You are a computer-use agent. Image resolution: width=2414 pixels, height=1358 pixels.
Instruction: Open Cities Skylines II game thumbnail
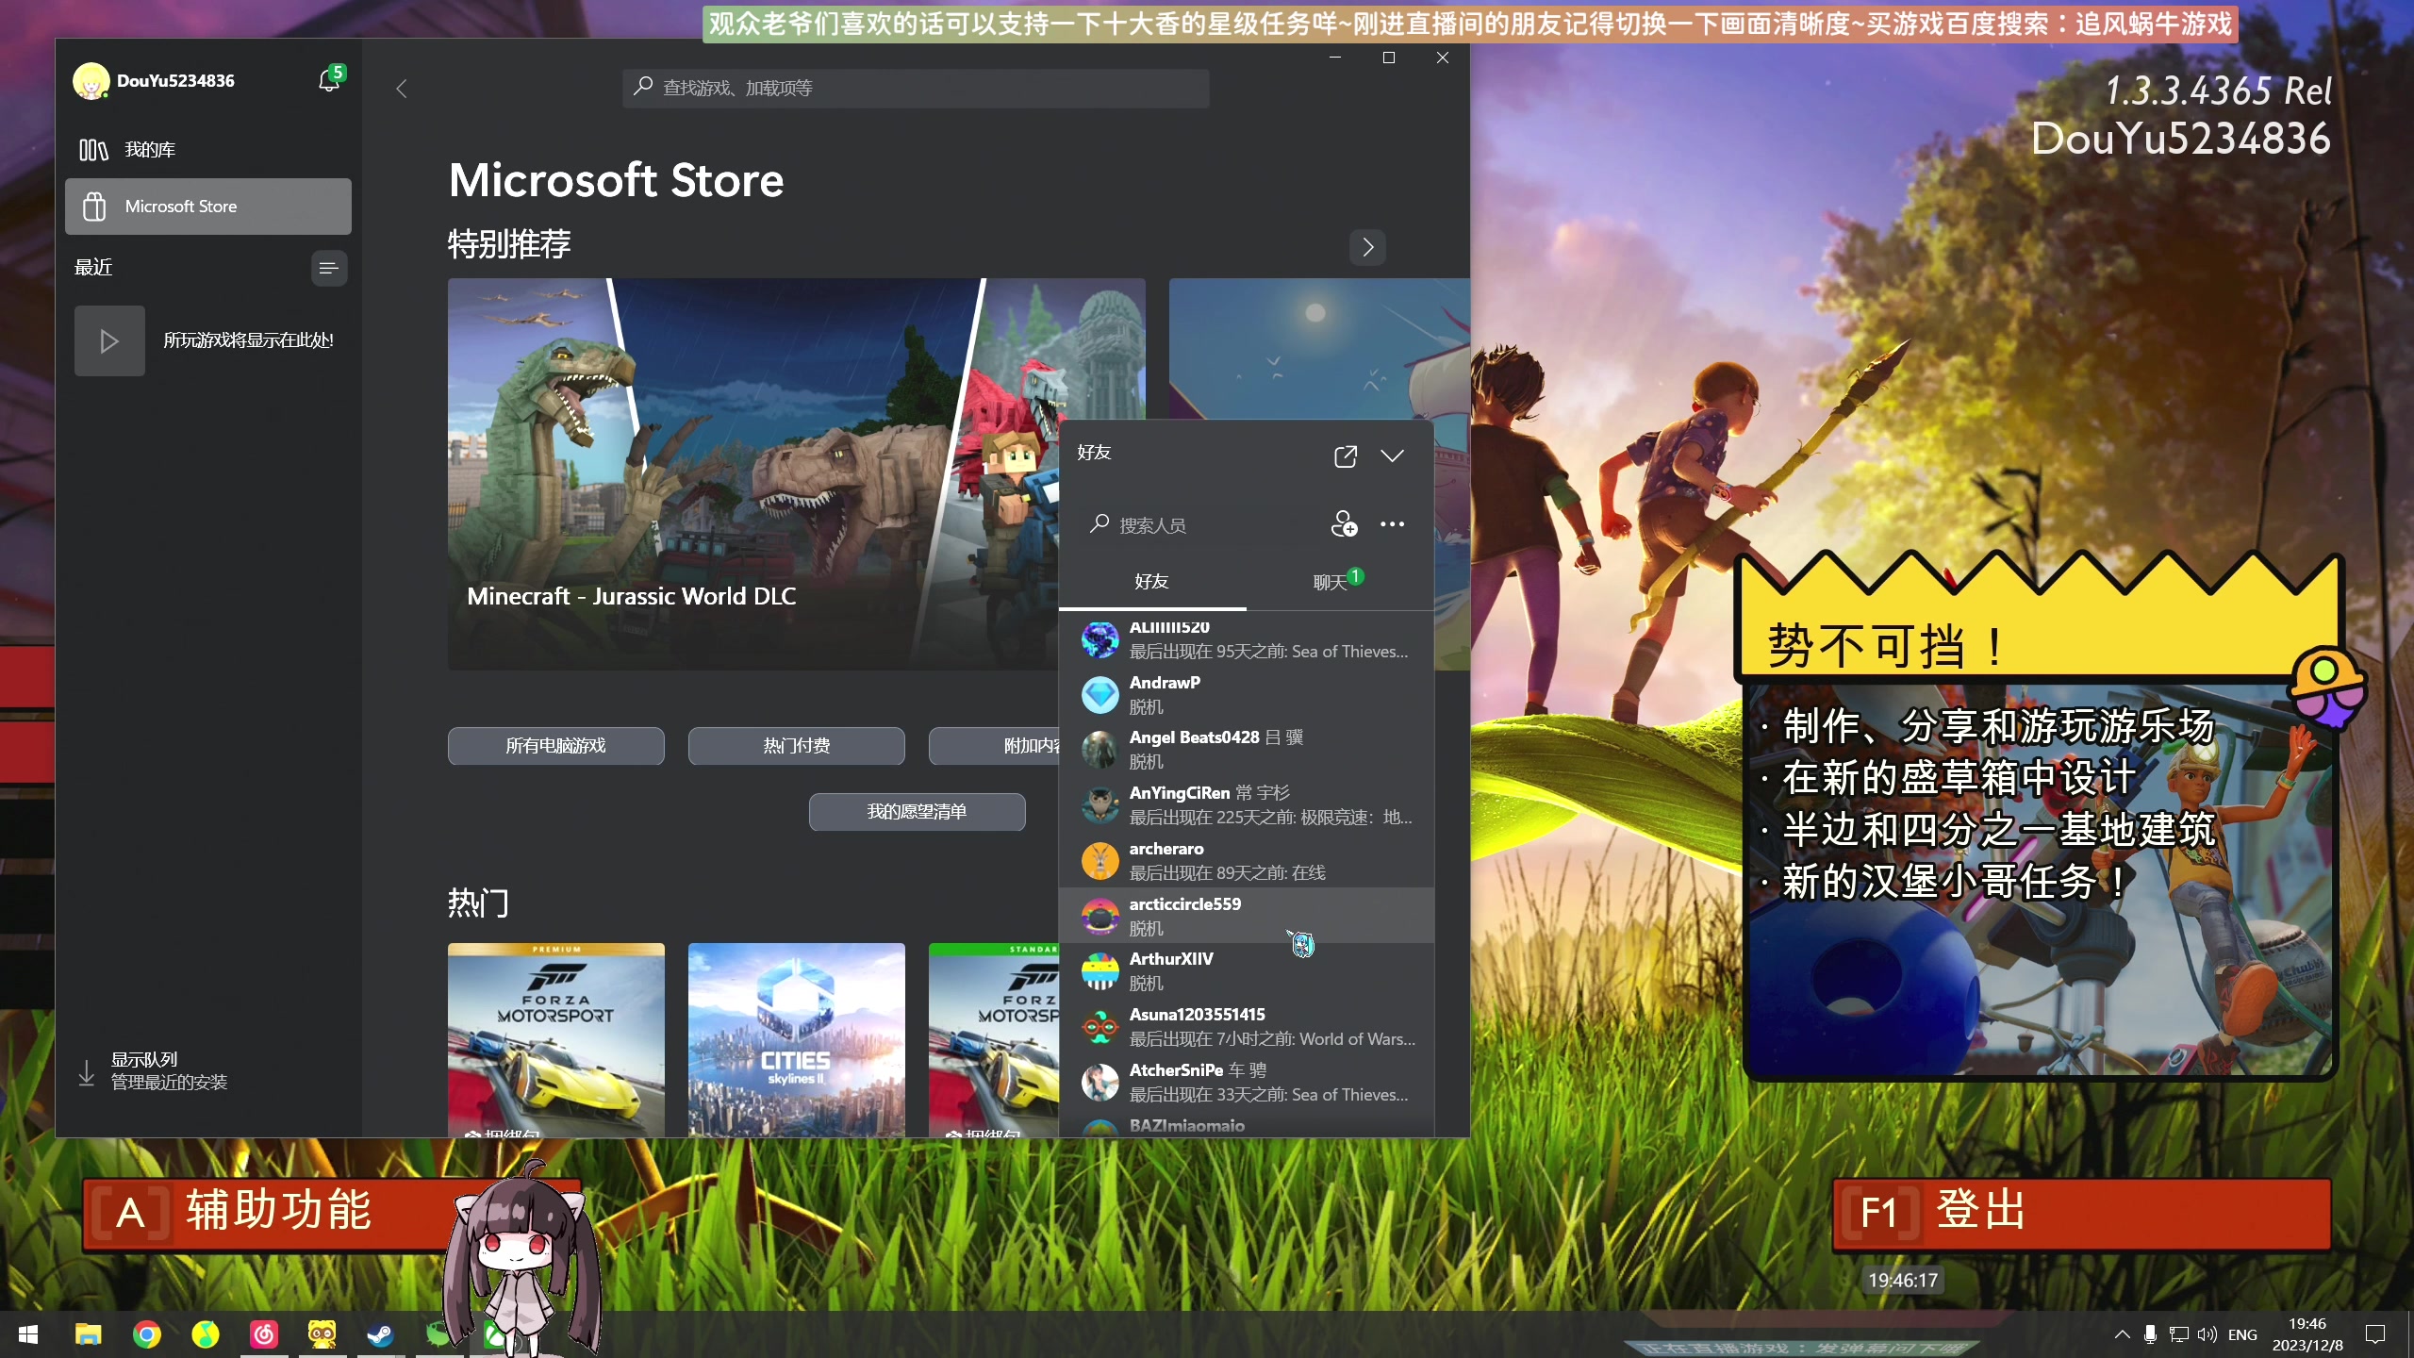point(796,1037)
